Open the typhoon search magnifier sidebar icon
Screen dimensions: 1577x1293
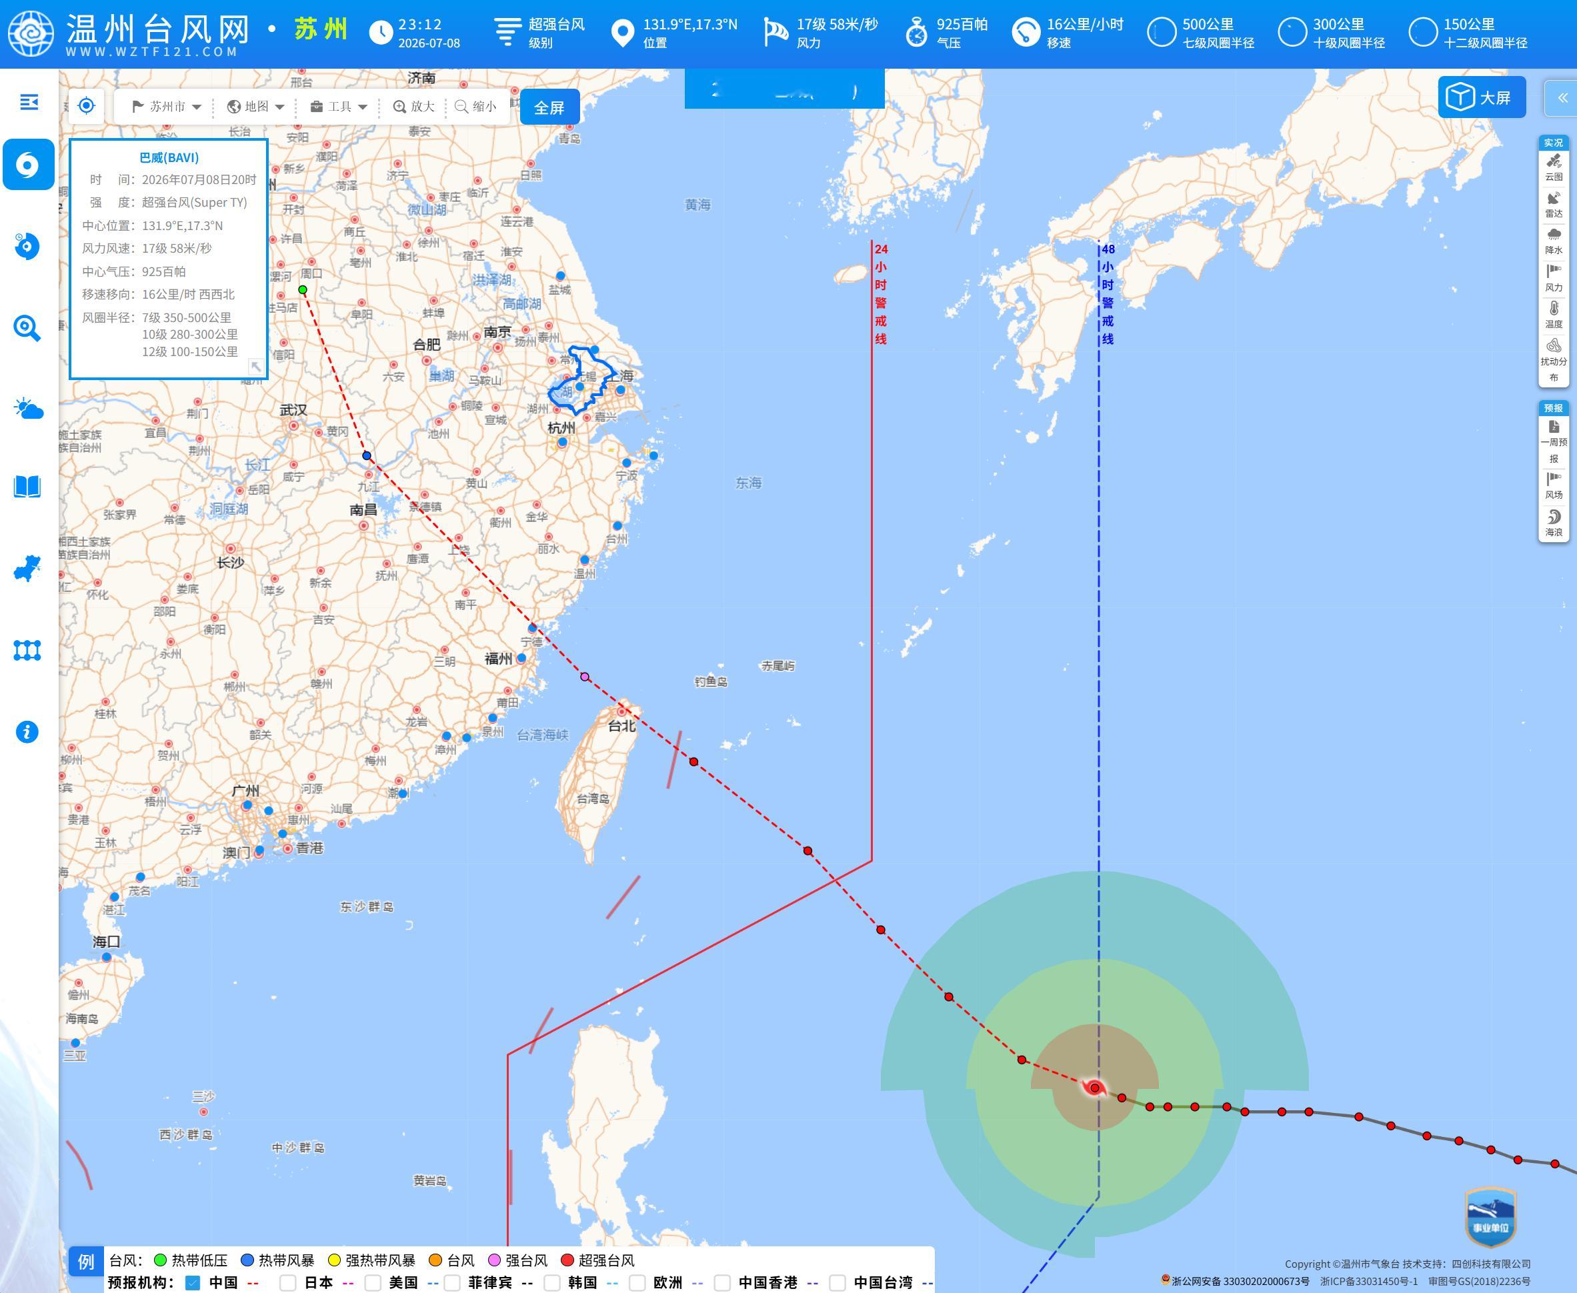pos(27,327)
